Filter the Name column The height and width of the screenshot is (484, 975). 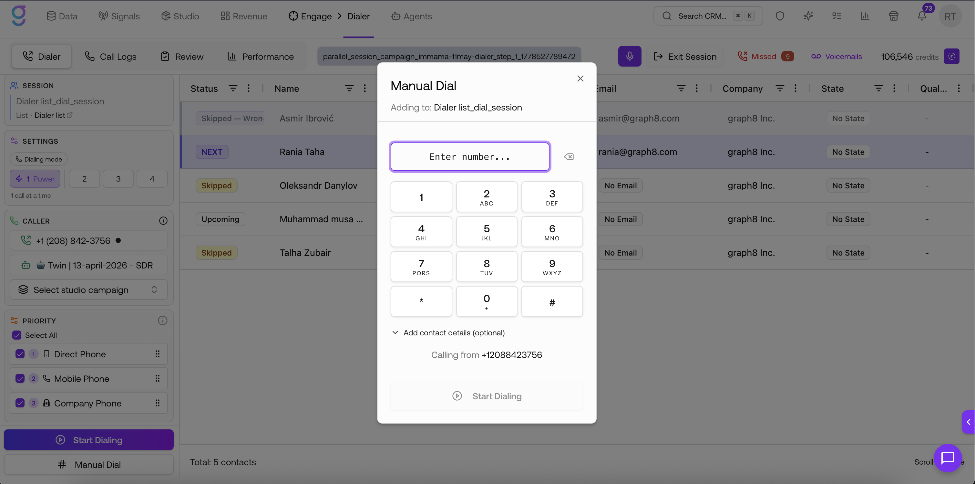349,88
